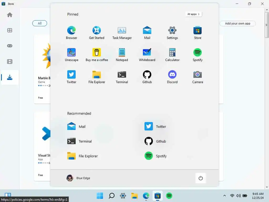Open pinned Twitter app icon
This screenshot has width=269, height=202.
click(71, 77)
